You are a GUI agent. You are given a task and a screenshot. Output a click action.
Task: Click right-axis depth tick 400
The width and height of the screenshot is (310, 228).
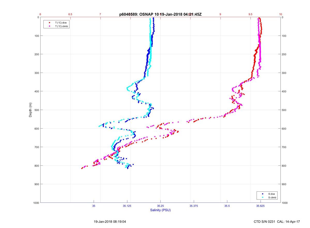pyautogui.click(x=284, y=91)
